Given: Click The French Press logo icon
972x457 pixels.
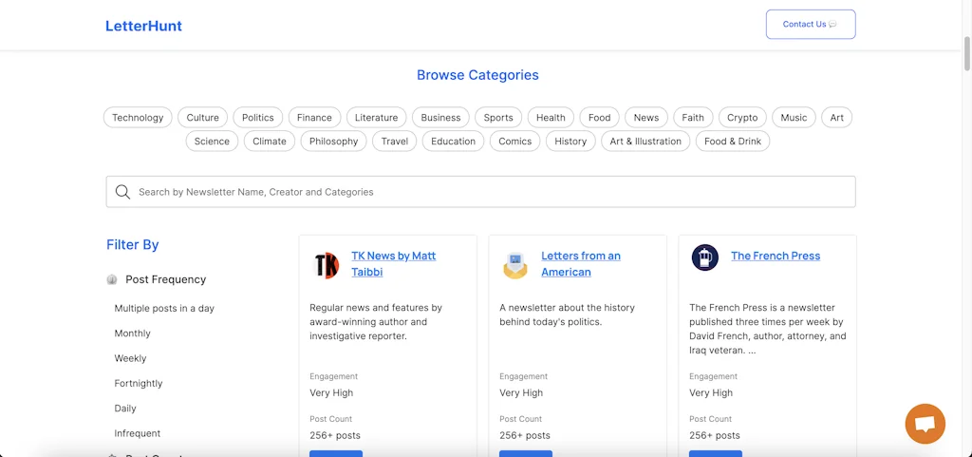Looking at the screenshot, I should pos(704,257).
